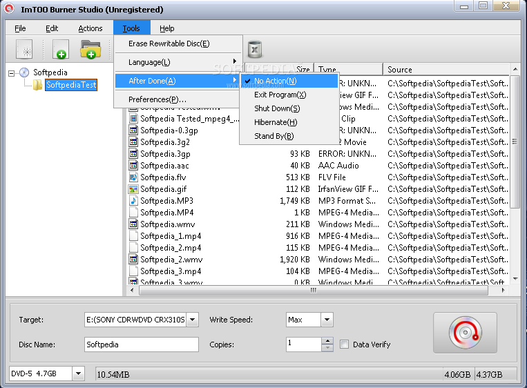This screenshot has height=388, width=527.
Task: Sort by the Type column header
Action: pos(348,70)
